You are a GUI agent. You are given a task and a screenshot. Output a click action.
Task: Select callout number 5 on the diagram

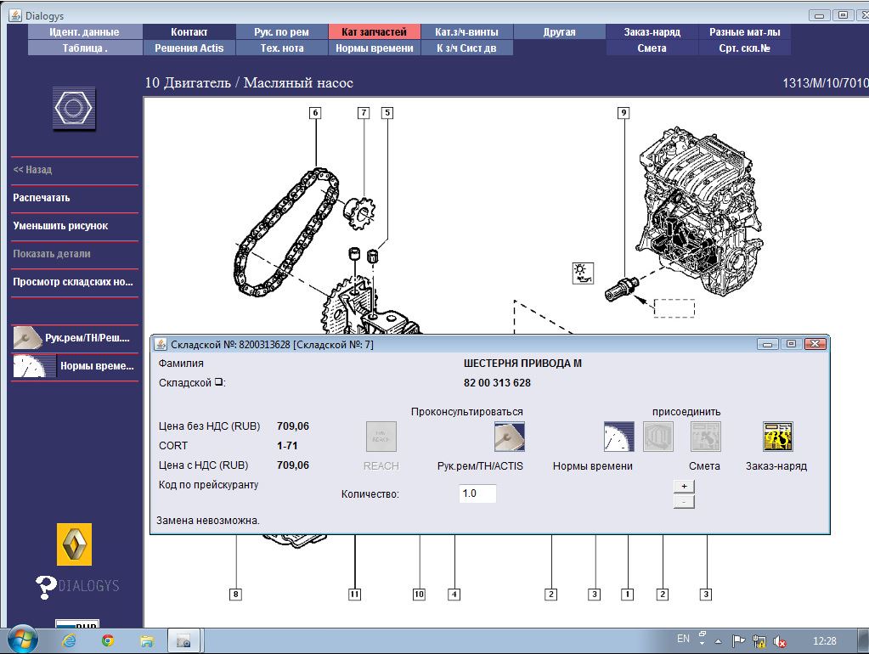tap(387, 113)
